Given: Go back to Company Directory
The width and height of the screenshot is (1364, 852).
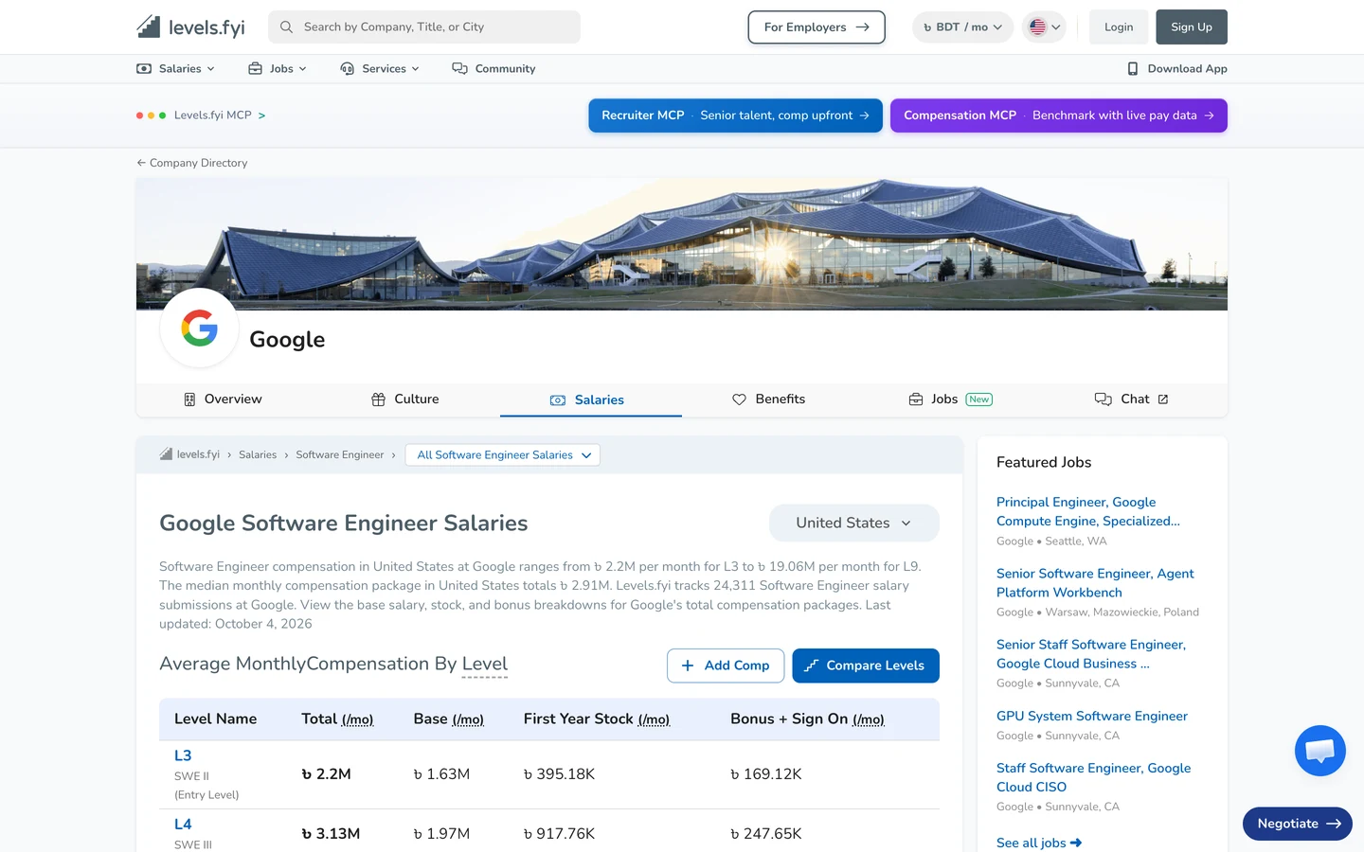Looking at the screenshot, I should pyautogui.click(x=192, y=163).
